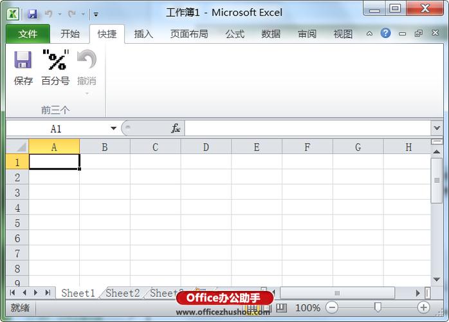The image size is (449, 322).
Task: Go to next sheet navigation arrow
Action: (x=36, y=293)
